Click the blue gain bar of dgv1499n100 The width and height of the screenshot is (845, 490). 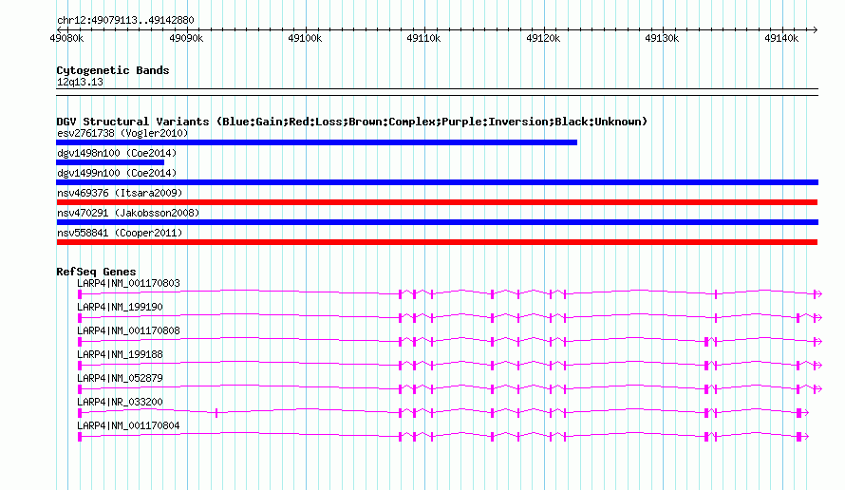pos(437,182)
